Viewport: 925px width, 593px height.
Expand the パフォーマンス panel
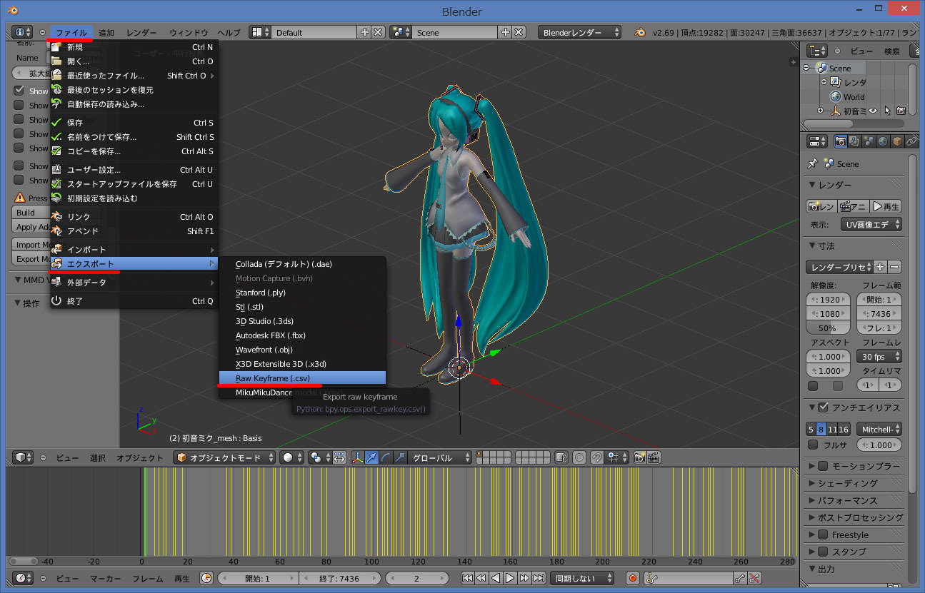[x=848, y=500]
